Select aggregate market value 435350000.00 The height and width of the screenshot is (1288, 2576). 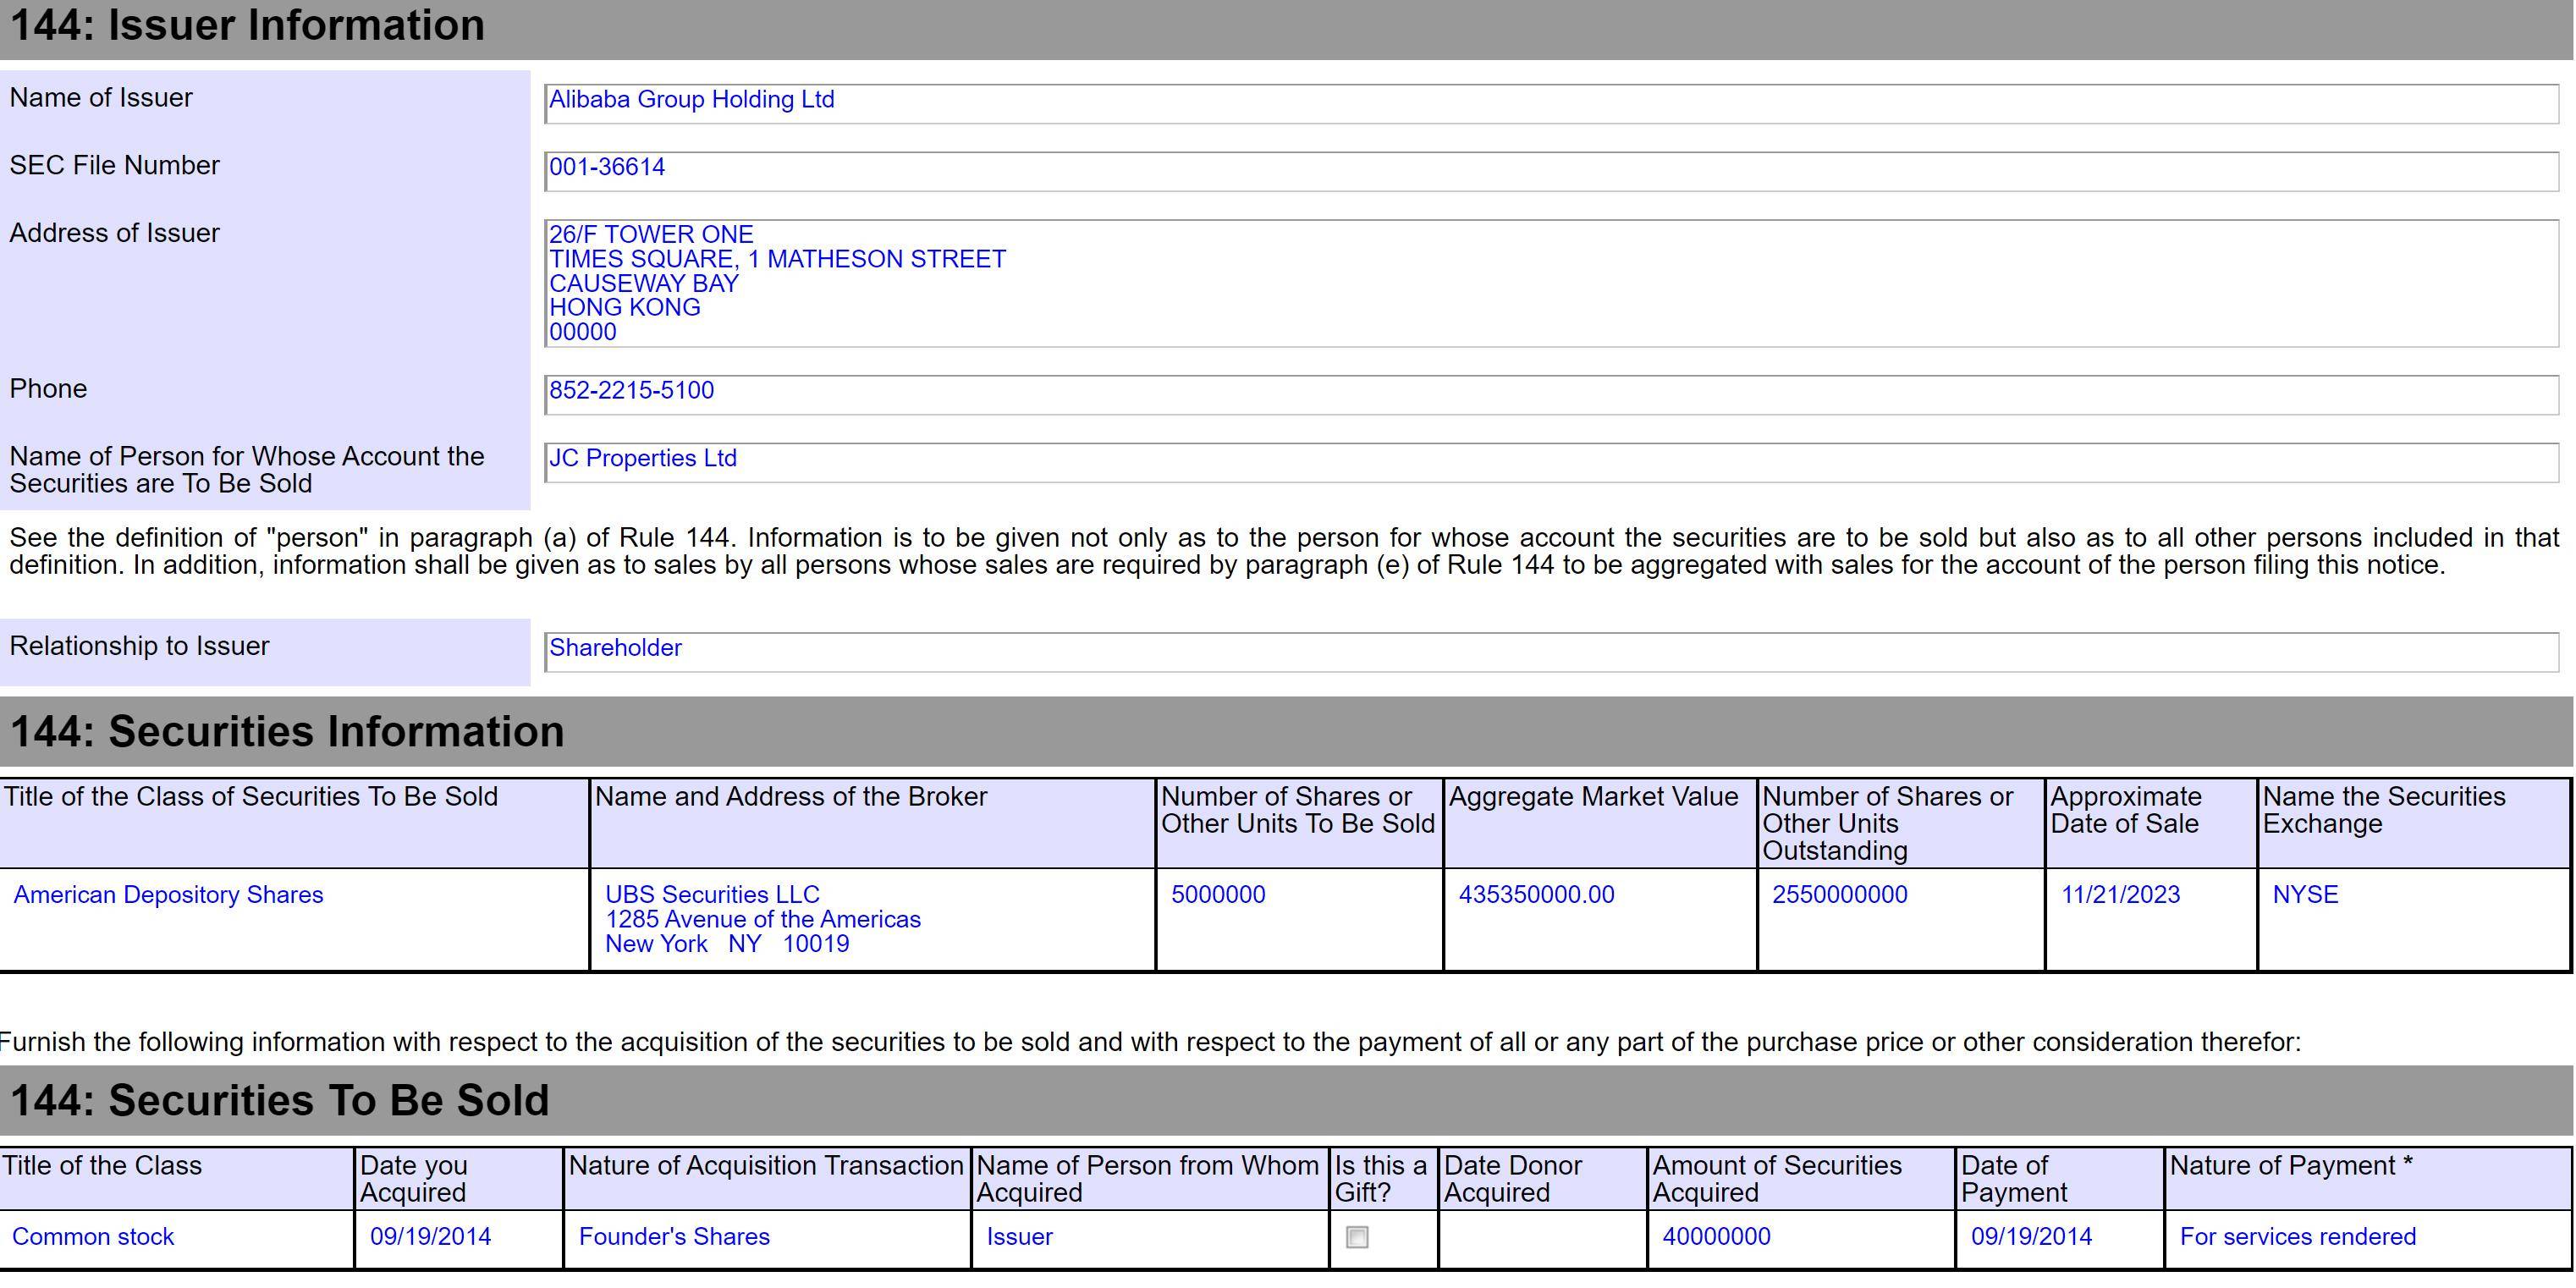coord(1536,895)
